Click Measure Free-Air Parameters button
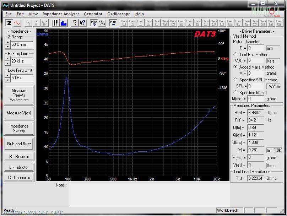The height and width of the screenshot is (216, 287). pos(19,95)
